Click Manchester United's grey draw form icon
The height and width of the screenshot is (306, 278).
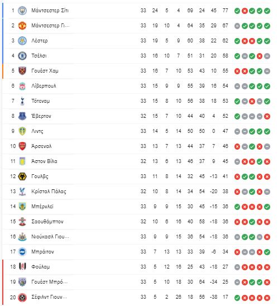pyautogui.click(x=237, y=26)
